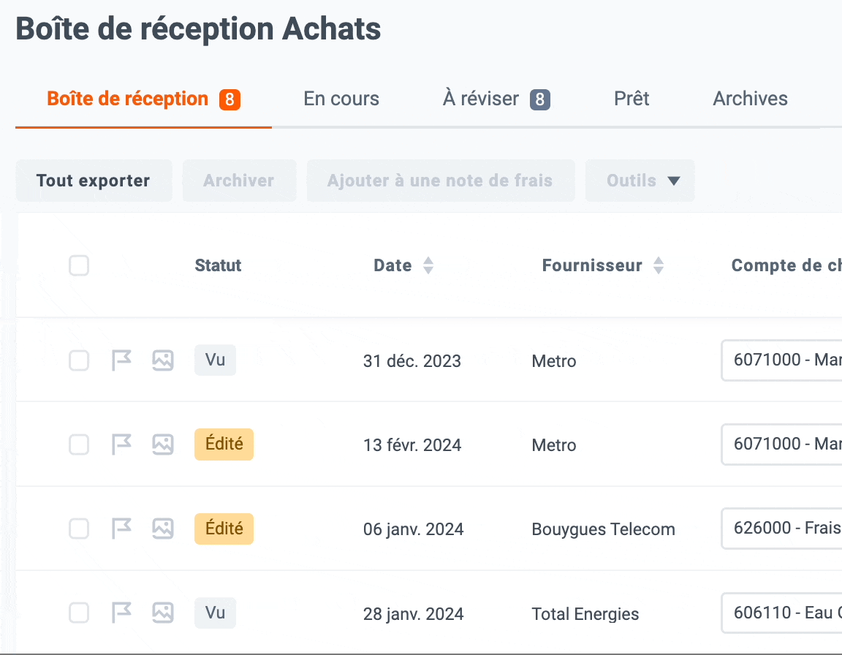The image size is (842, 655).
Task: Select the Metro 31 déc. 2023 checkbox
Action: [x=79, y=360]
